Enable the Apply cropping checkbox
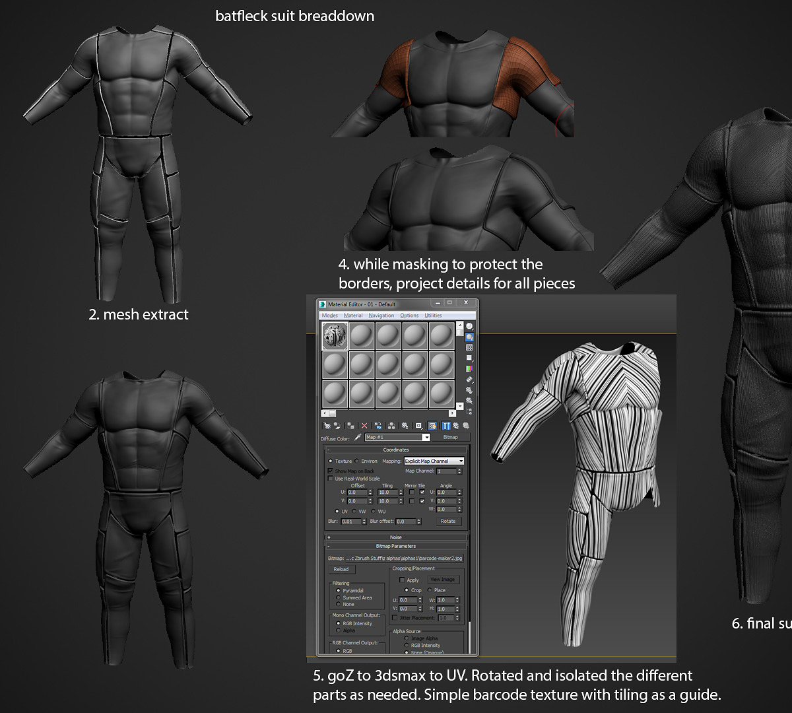Screen dimensions: 792x713 tap(403, 580)
